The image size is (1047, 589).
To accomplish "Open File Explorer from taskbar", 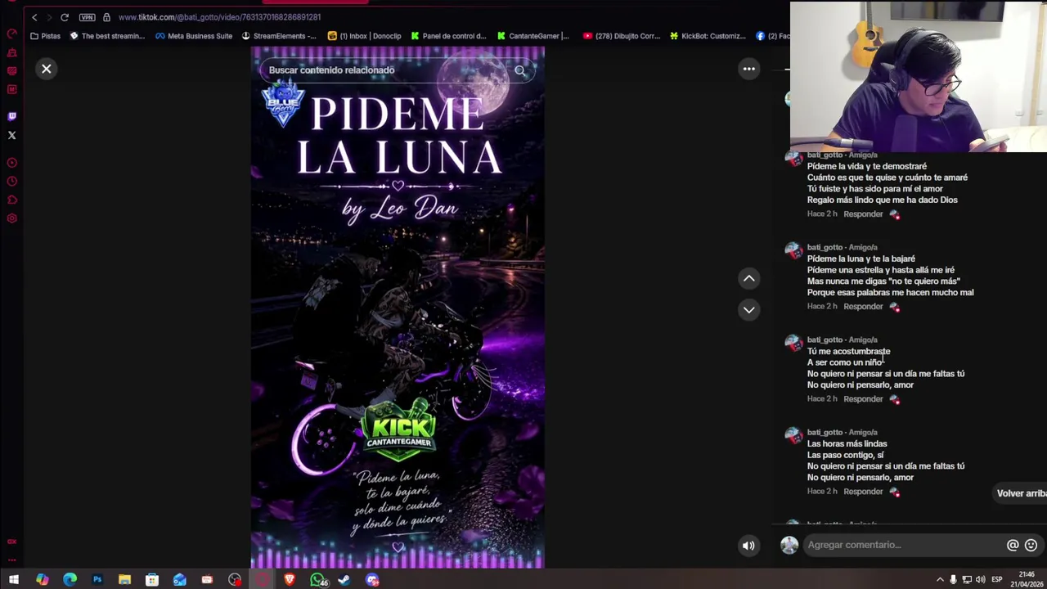I will [x=124, y=580].
